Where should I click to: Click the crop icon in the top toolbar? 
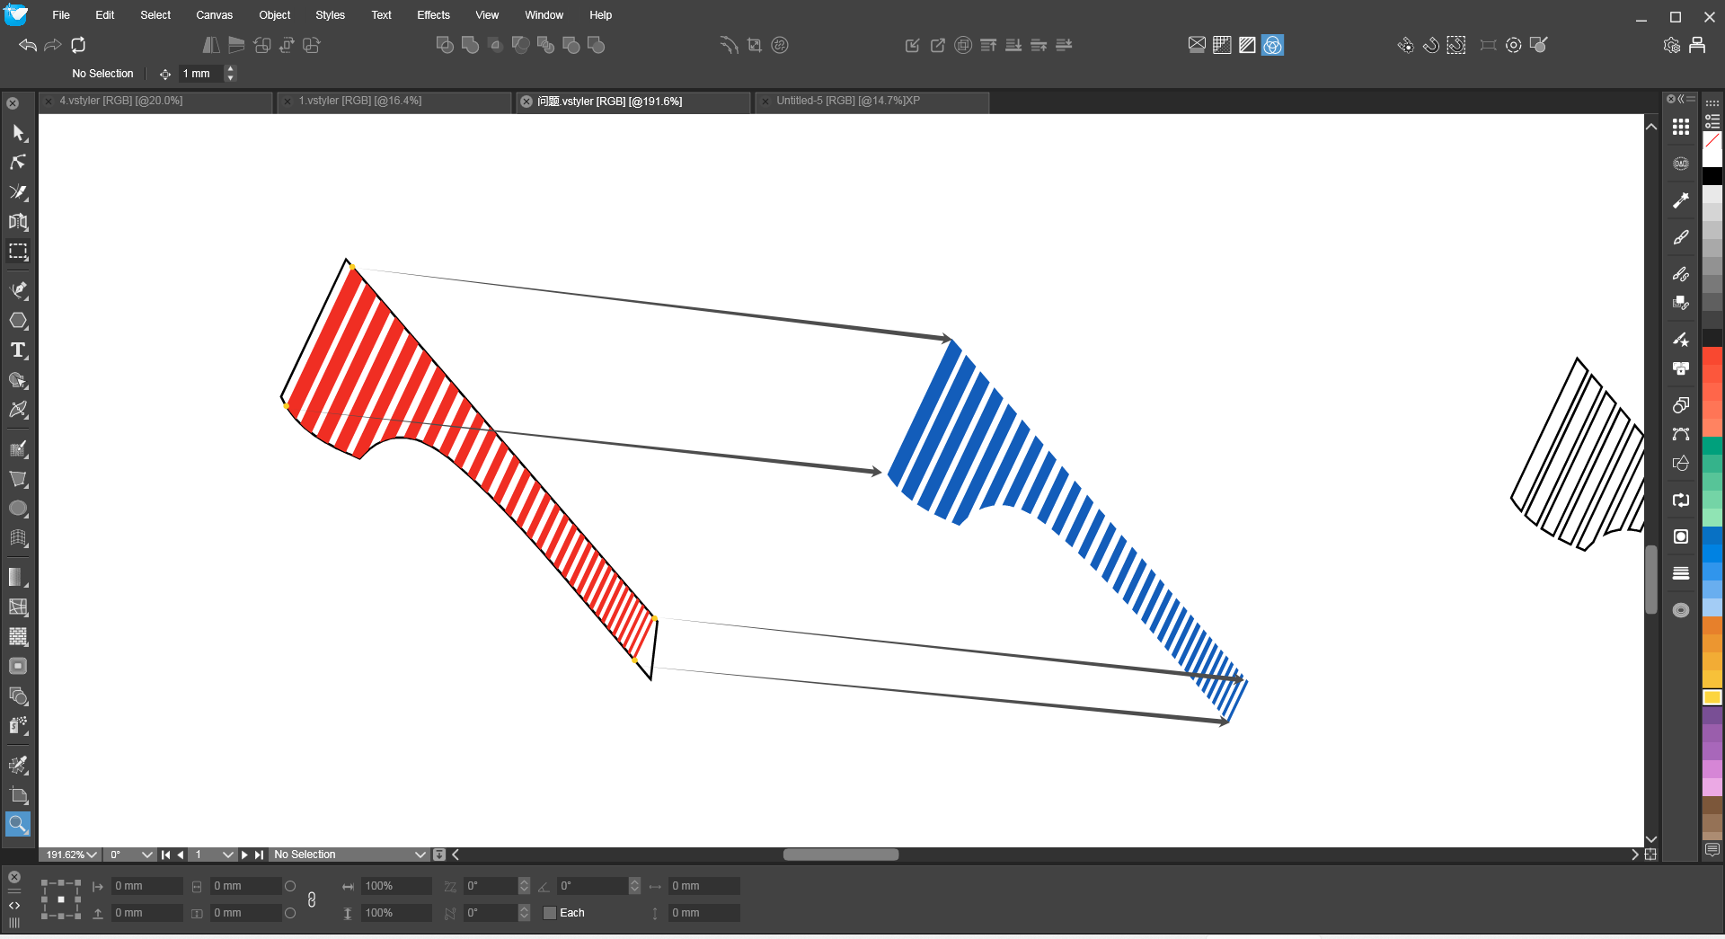755,45
